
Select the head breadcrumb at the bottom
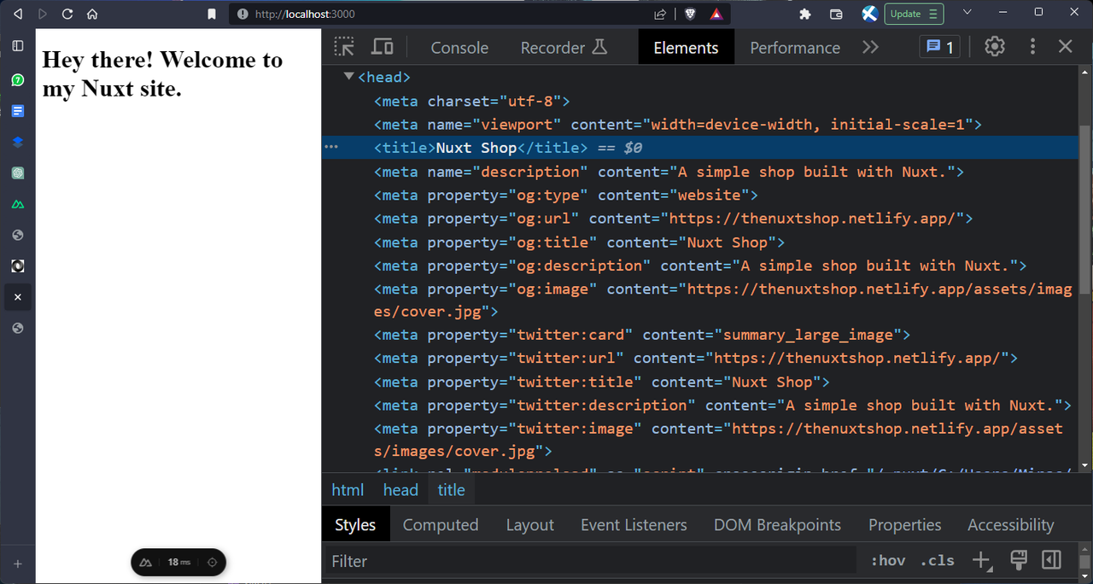pos(400,489)
